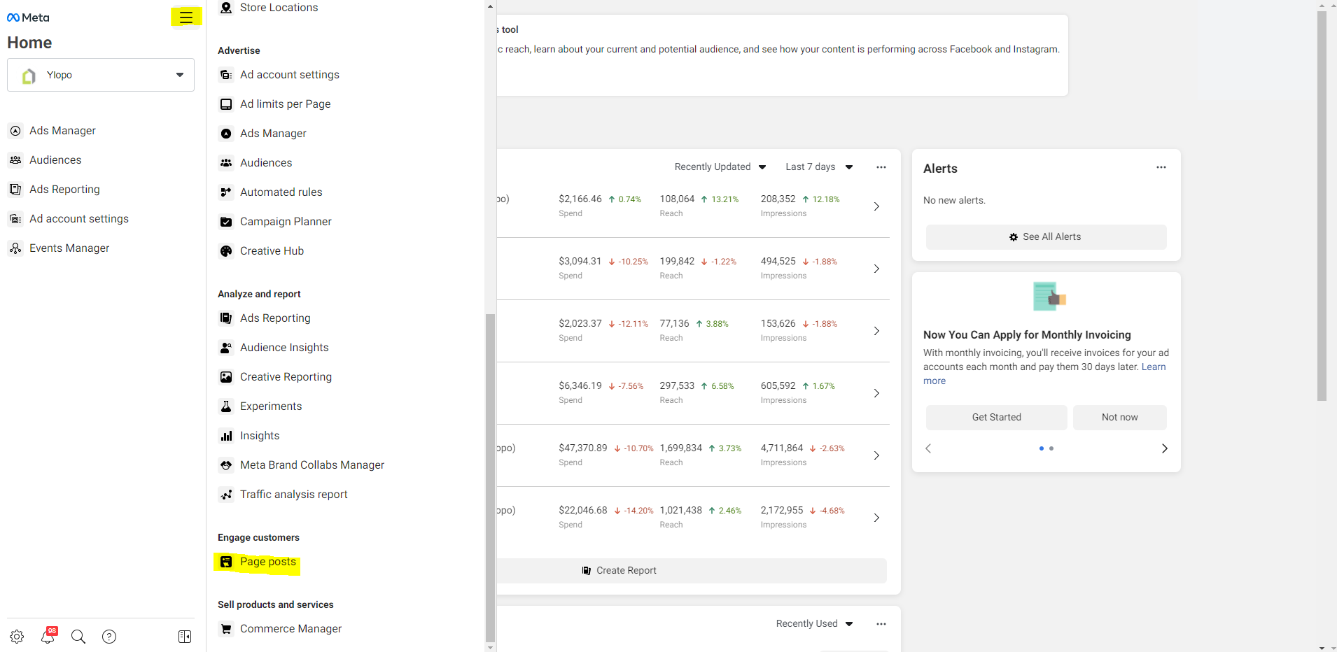Open the Recently Used dropdown

pyautogui.click(x=813, y=623)
